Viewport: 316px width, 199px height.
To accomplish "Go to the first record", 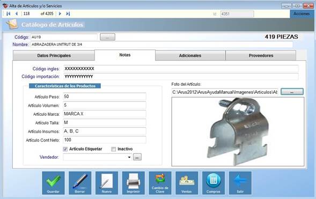I will click(8, 14).
